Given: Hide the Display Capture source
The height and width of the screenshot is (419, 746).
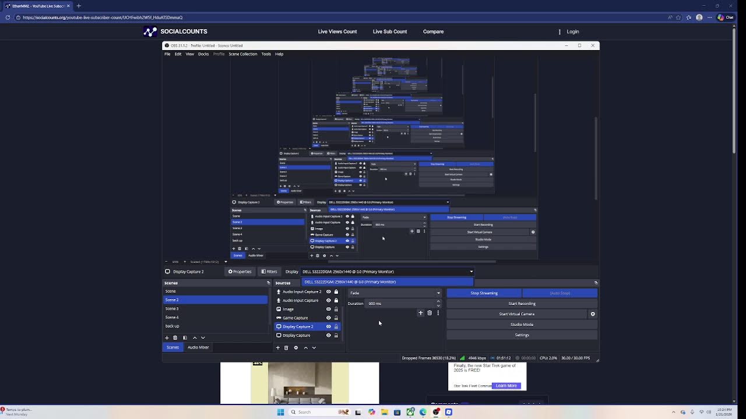Looking at the screenshot, I should pyautogui.click(x=328, y=335).
